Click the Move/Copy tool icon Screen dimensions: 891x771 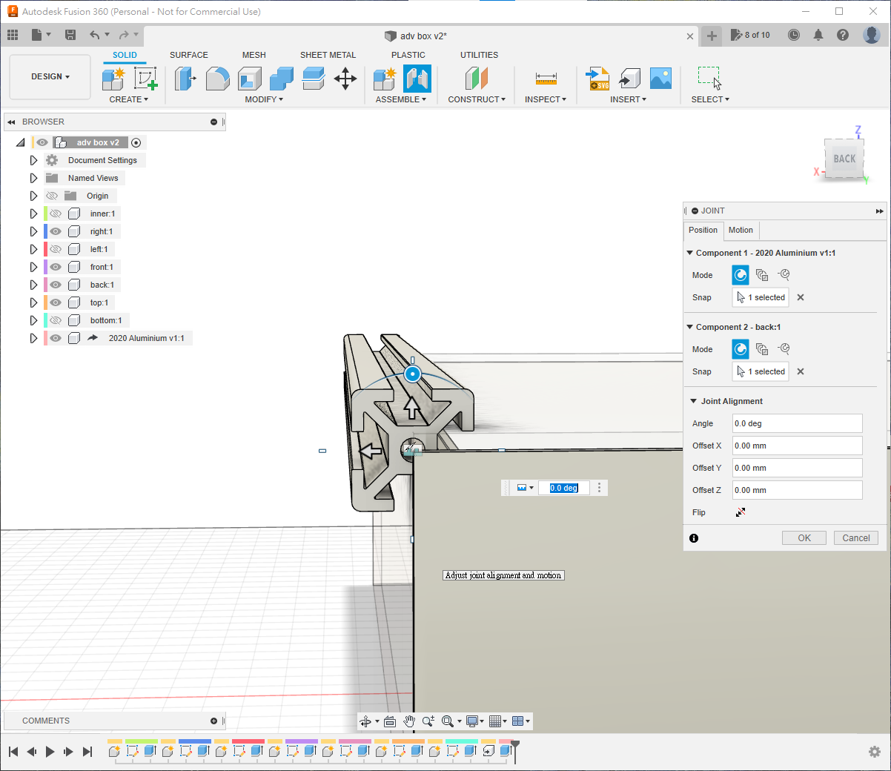pyautogui.click(x=345, y=79)
